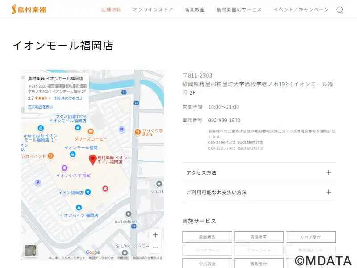Click the アム21 grey marker

coord(159,184)
